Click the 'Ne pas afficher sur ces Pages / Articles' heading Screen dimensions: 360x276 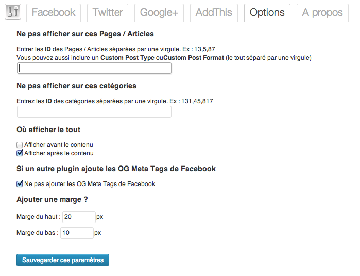coord(85,34)
